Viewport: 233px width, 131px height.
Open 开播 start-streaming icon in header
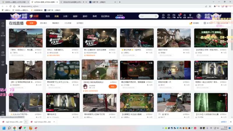(x=174, y=16)
